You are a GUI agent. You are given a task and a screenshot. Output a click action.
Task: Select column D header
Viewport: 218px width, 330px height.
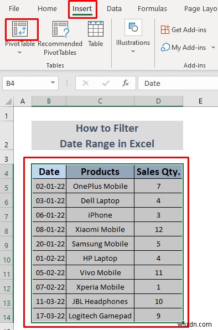coord(158,101)
